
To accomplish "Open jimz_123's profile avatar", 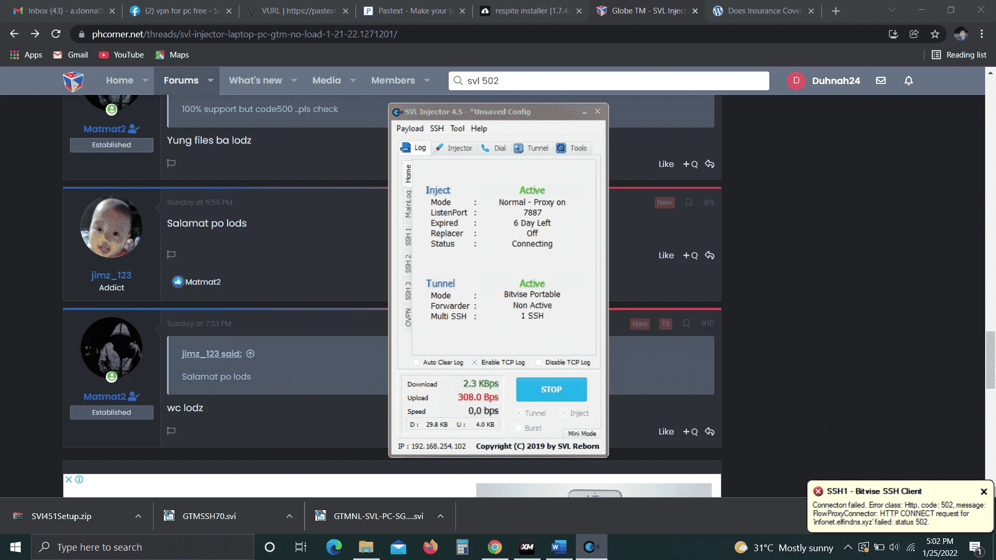I will point(111,227).
